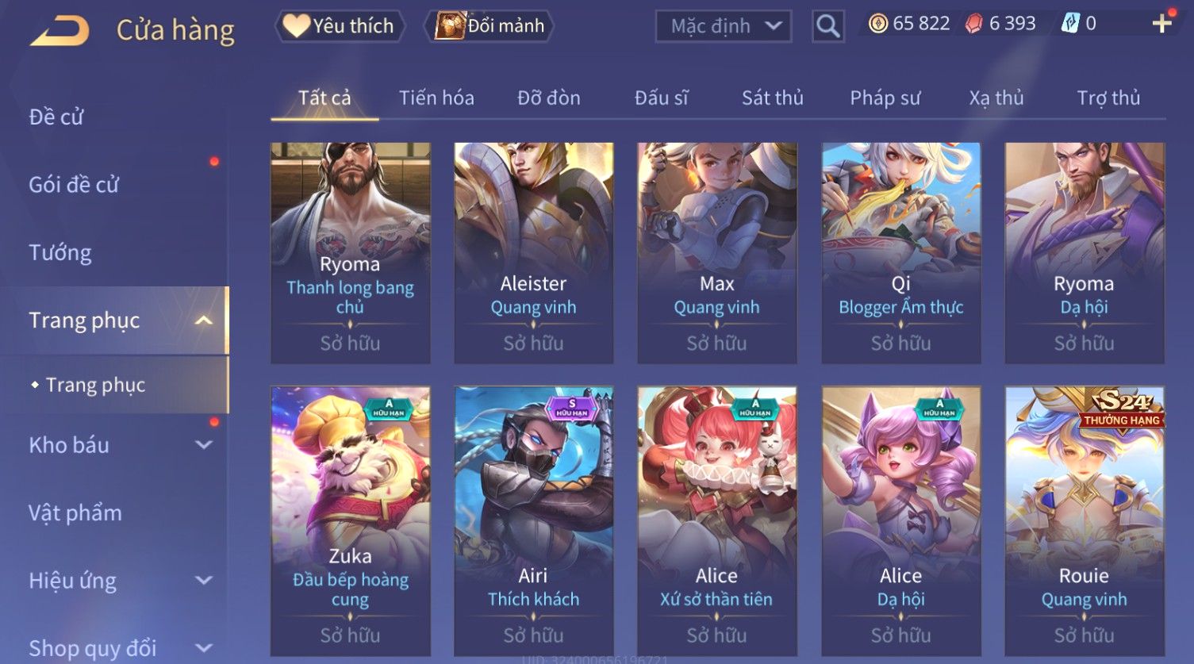Expand the Hiệu ứng sidebar section
Screen dimensions: 1194x664
pyautogui.click(x=204, y=581)
